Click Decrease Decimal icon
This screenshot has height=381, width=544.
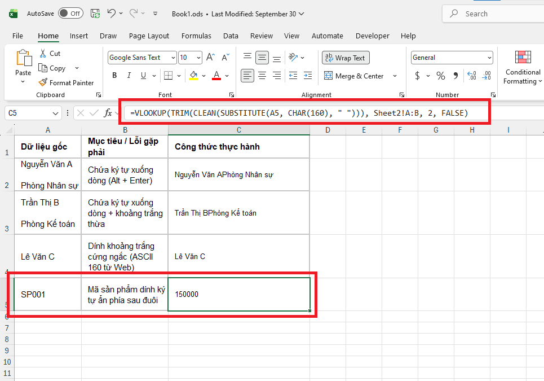pos(486,76)
